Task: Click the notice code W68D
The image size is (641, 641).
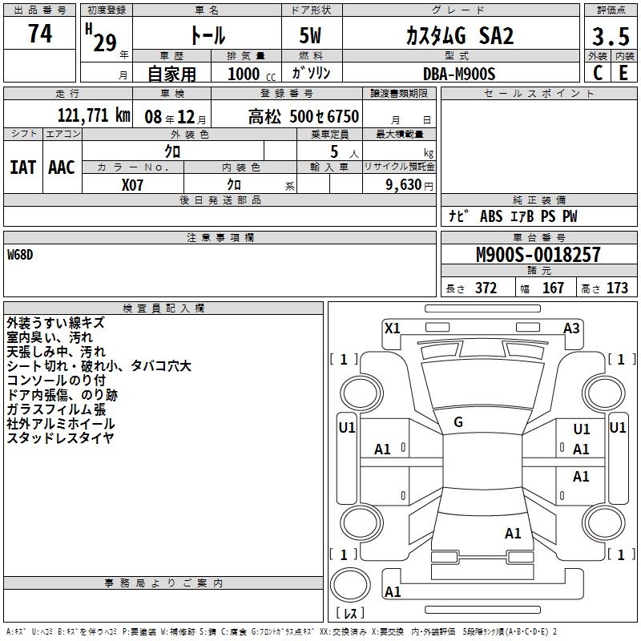Action: [20, 255]
